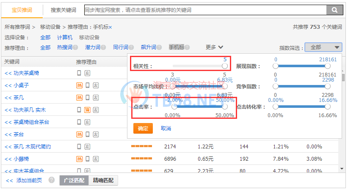Click the 相关性 slider right handle
The width and height of the screenshot is (348, 189).
pyautogui.click(x=225, y=66)
